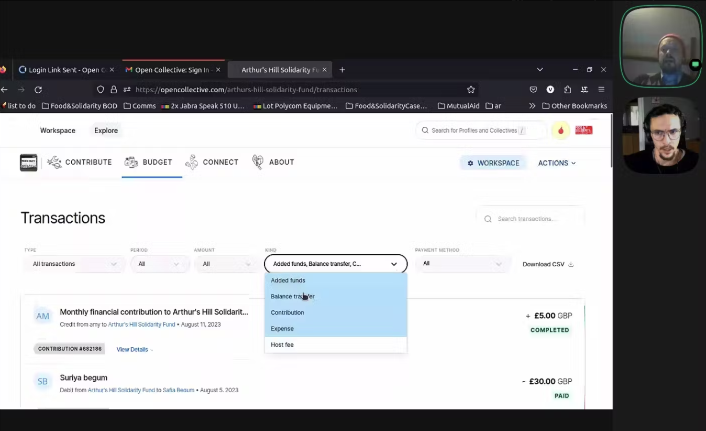Viewport: 706px width, 431px height.
Task: Open the Period filter dropdown
Action: (x=159, y=264)
